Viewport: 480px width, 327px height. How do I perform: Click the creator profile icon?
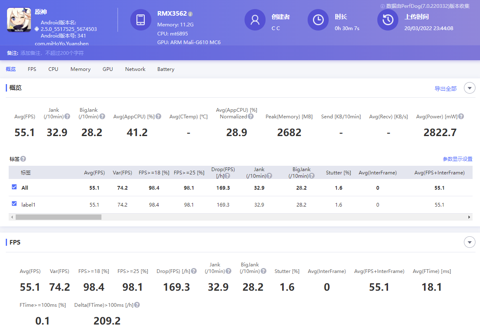pos(255,20)
